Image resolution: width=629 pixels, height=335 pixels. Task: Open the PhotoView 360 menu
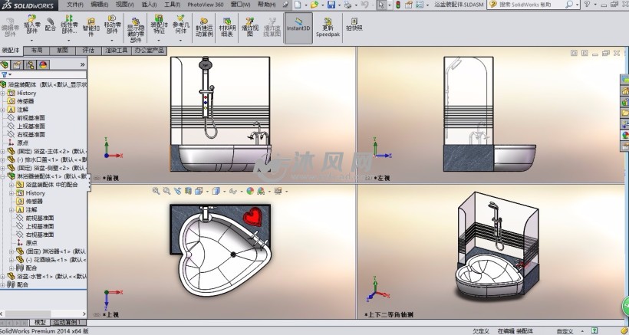tap(206, 5)
